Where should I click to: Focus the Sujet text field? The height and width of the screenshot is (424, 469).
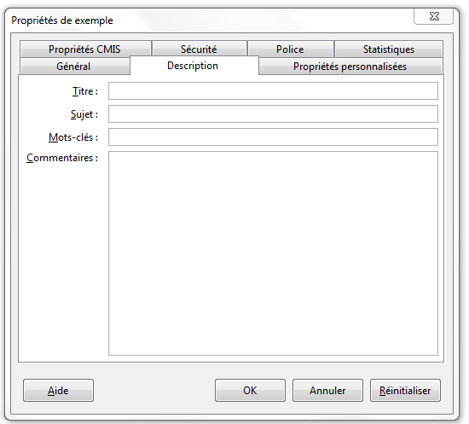point(273,114)
